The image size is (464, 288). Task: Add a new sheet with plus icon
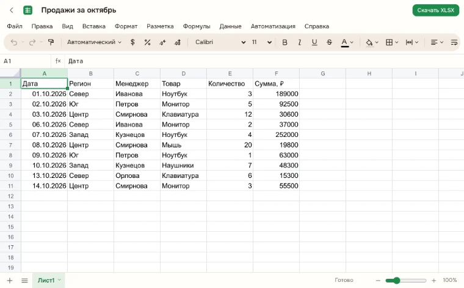pos(10,280)
